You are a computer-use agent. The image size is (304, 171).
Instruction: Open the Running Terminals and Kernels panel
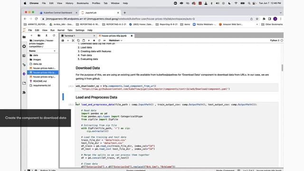click(24, 47)
